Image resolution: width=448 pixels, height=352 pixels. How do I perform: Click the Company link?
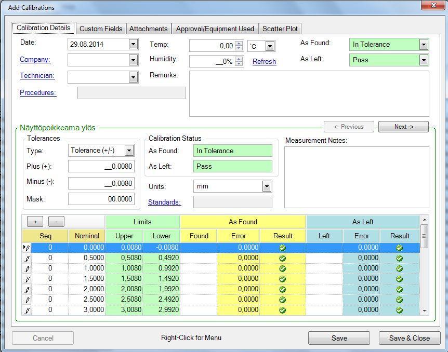coord(35,59)
